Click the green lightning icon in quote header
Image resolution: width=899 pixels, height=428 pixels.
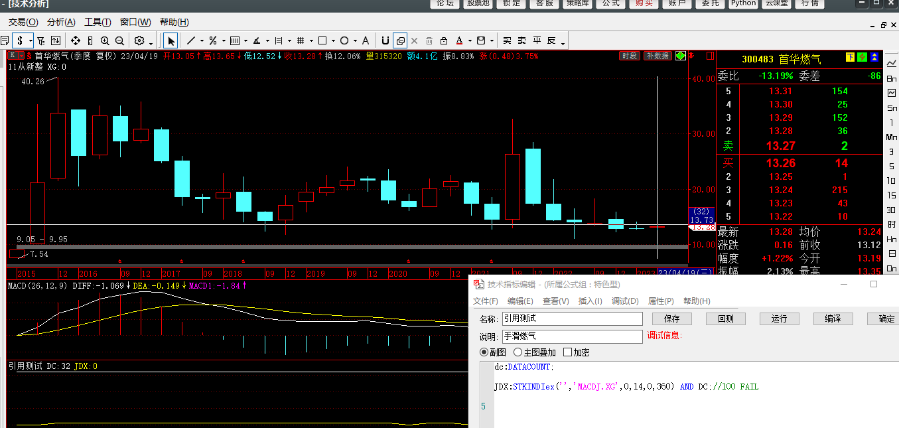pyautogui.click(x=863, y=58)
